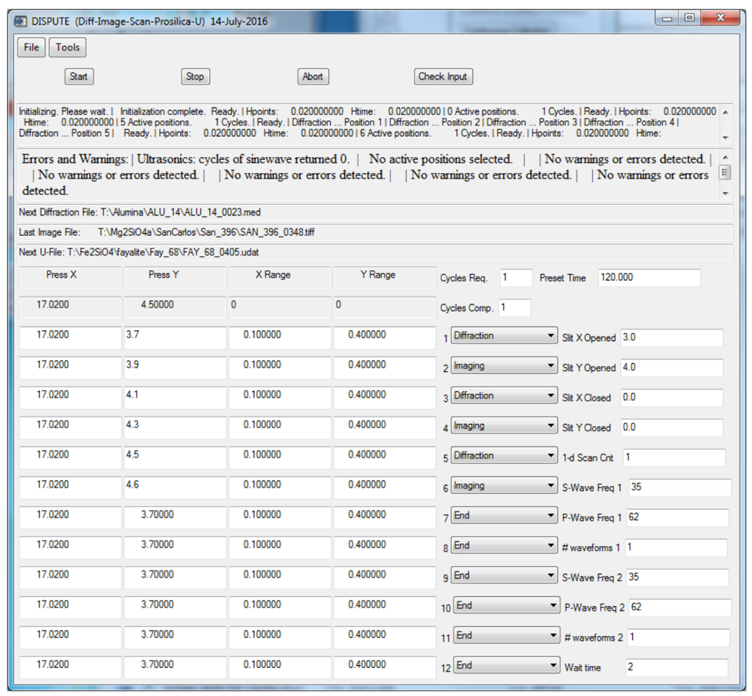Click the Abort button
This screenshot has height=696, width=752.
312,77
